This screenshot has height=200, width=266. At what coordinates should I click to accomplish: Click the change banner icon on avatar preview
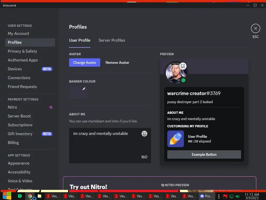(x=183, y=66)
